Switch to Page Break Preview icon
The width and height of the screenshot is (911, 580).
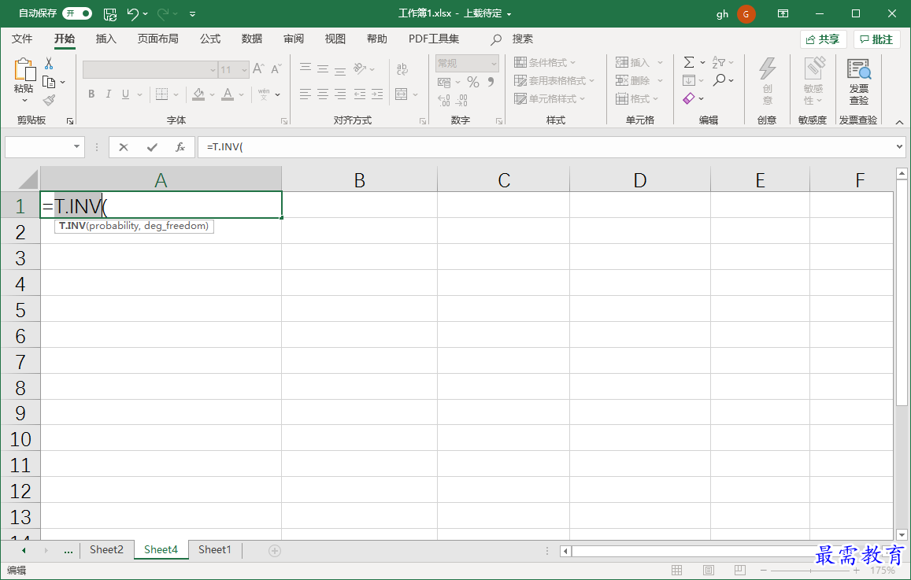tap(739, 570)
